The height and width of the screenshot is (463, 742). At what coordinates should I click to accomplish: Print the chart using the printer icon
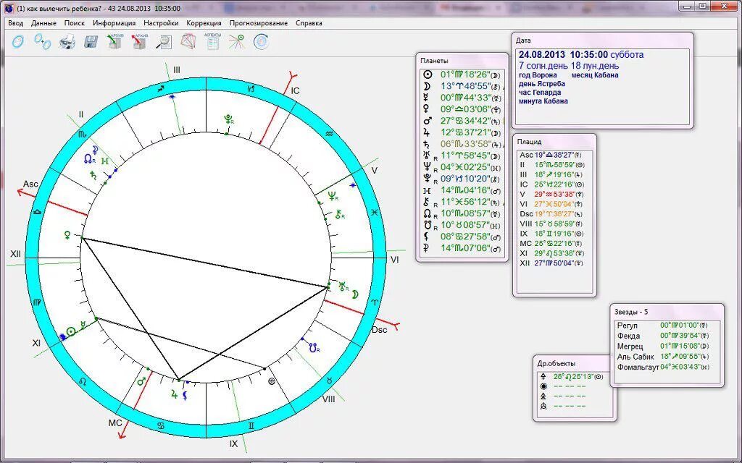(x=67, y=42)
